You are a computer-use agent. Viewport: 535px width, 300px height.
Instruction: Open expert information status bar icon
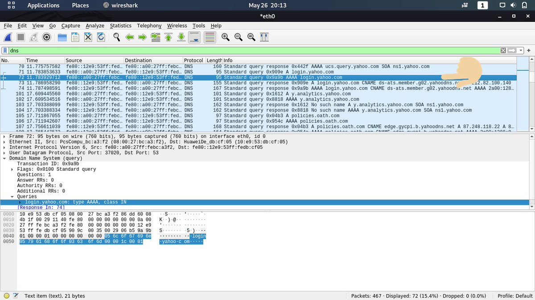[6, 296]
